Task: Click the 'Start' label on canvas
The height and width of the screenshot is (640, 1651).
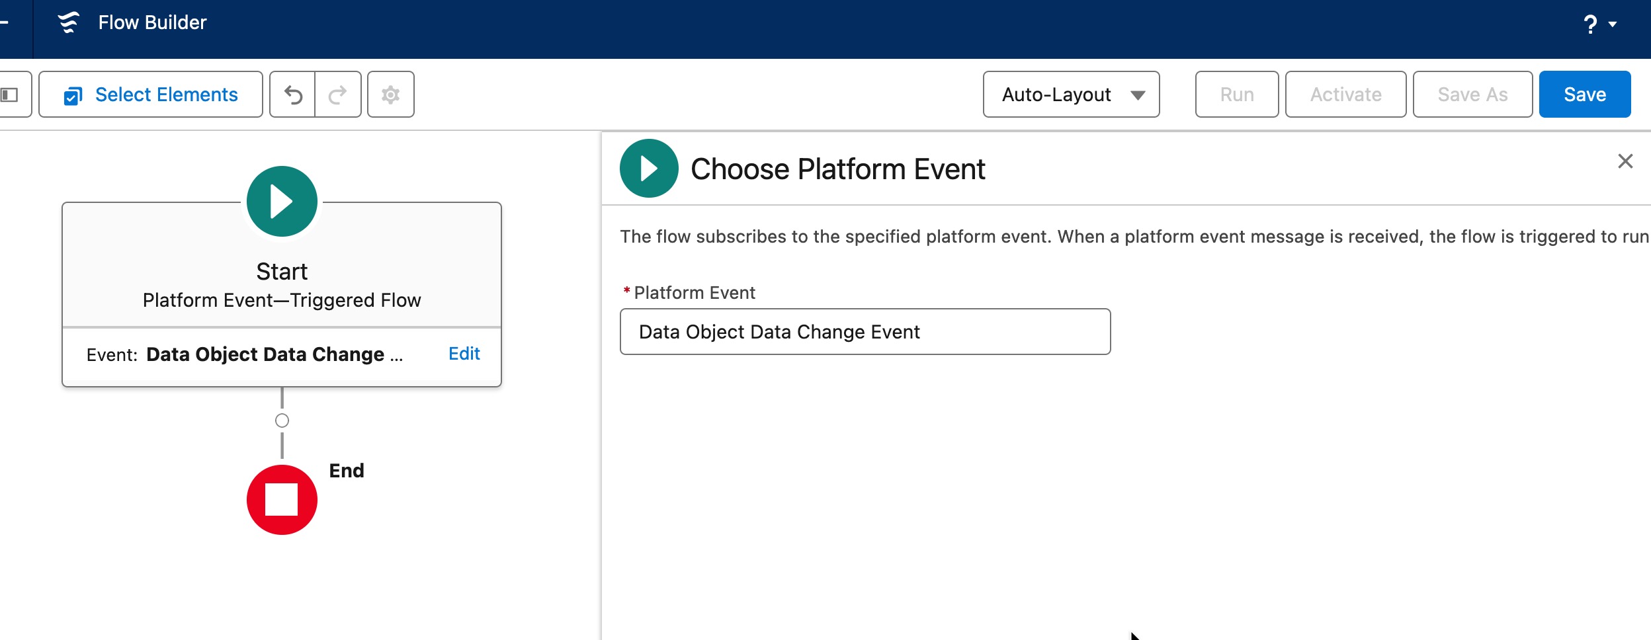Action: [x=282, y=272]
